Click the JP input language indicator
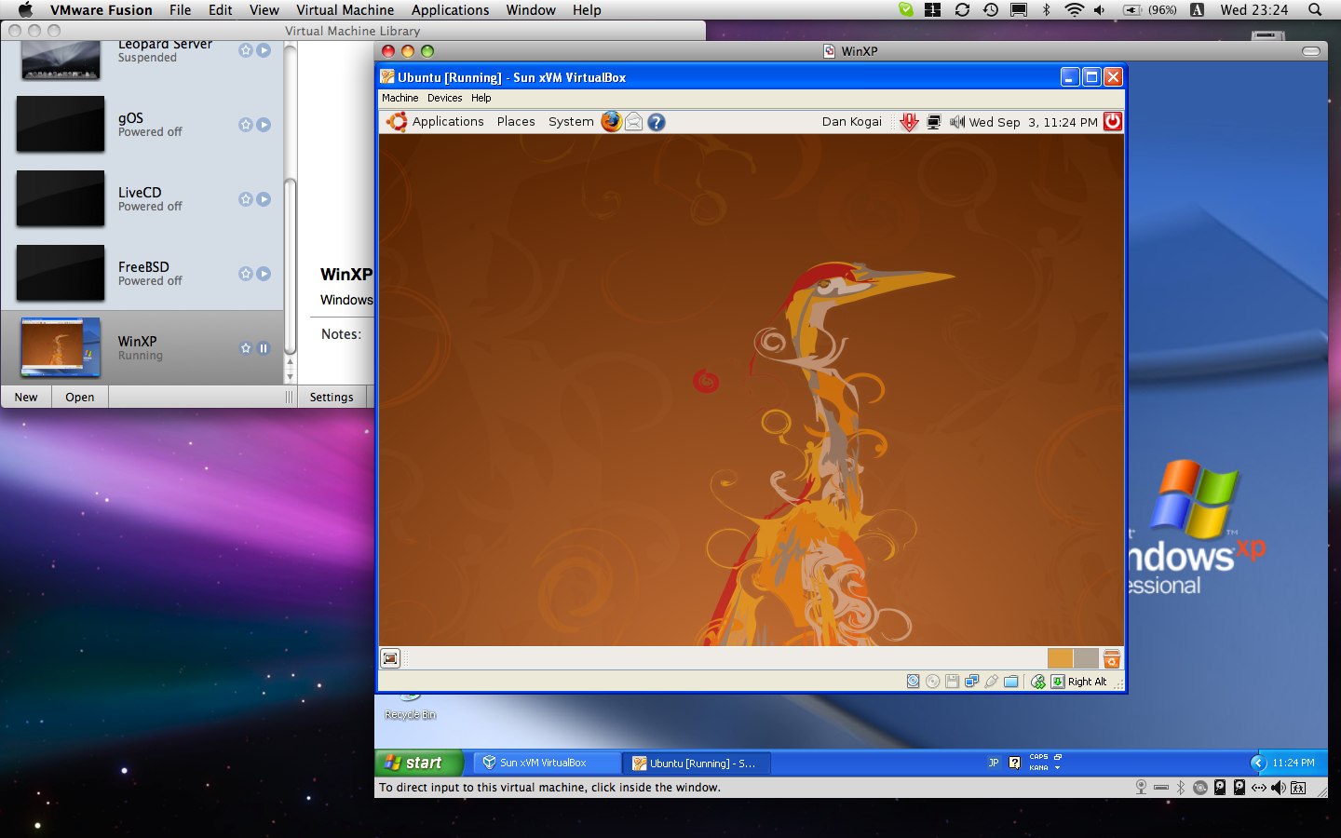Image resolution: width=1341 pixels, height=838 pixels. 994,763
